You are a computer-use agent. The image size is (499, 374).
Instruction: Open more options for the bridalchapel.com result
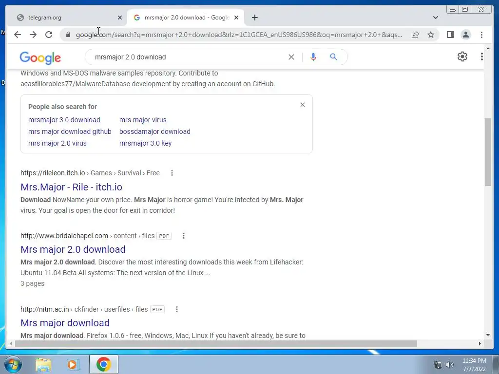coord(183,236)
